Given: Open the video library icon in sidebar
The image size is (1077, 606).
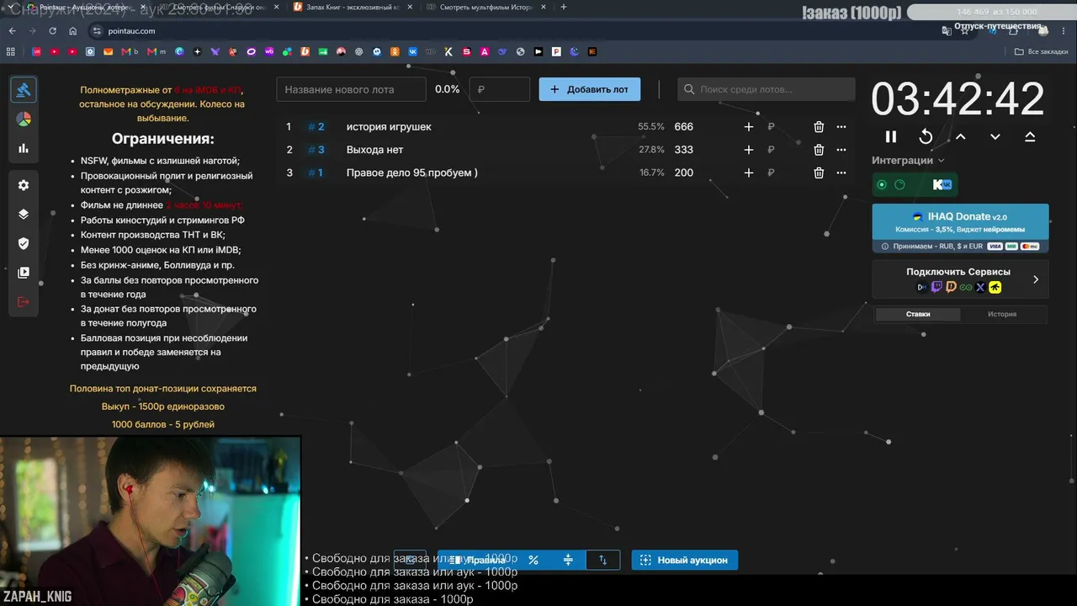Looking at the screenshot, I should (24, 273).
